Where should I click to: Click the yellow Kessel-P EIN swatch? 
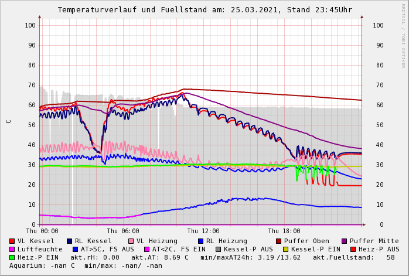[286, 249]
